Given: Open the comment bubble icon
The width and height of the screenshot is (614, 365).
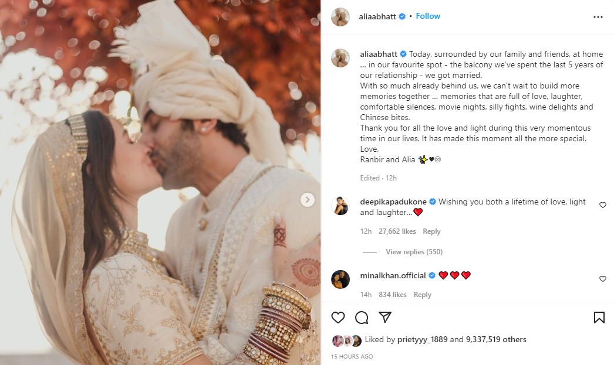Looking at the screenshot, I should coord(362,318).
